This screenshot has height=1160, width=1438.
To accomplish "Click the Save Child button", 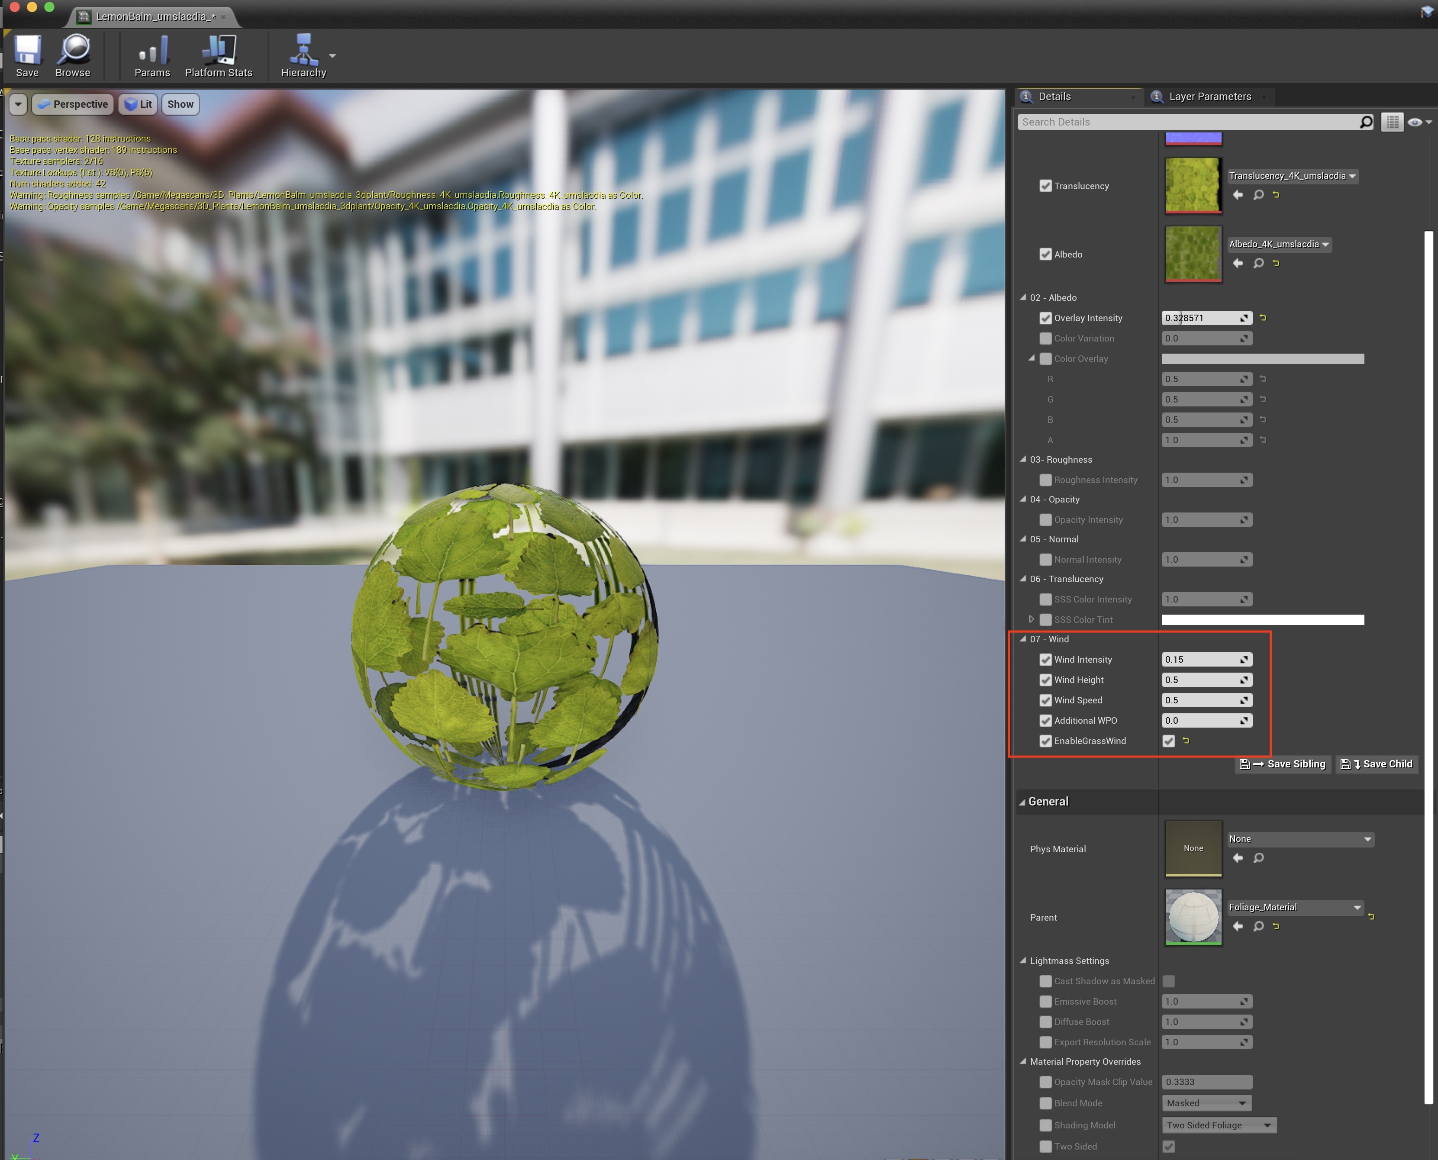I will click(1377, 764).
